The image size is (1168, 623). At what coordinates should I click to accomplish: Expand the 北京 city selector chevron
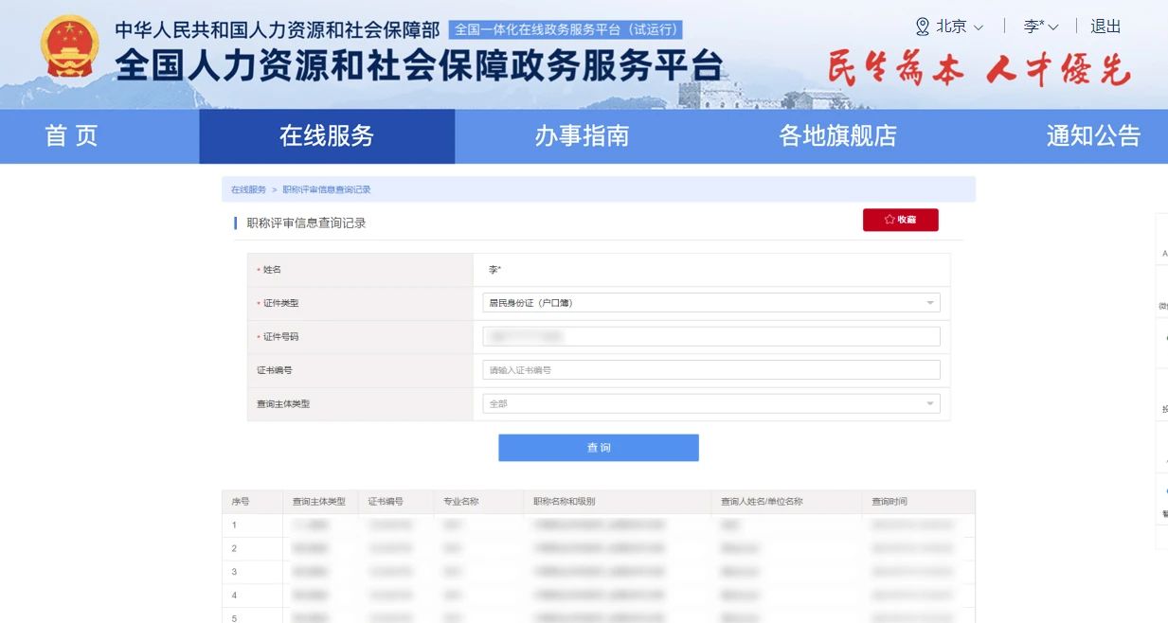(979, 27)
